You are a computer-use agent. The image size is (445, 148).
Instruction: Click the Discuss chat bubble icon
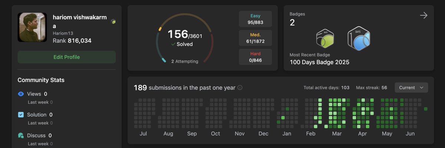point(21,135)
